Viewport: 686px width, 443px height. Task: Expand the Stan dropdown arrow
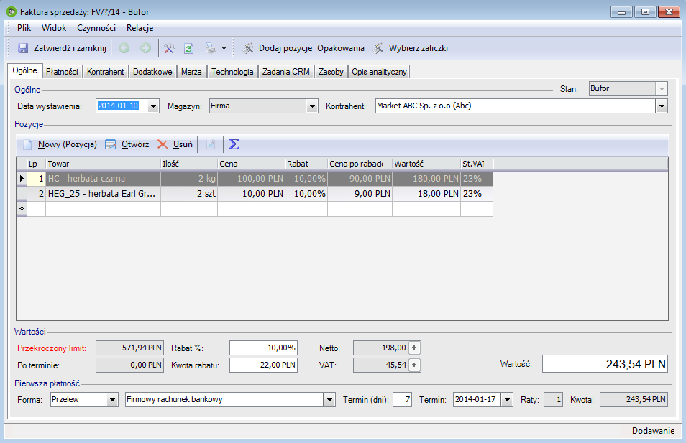coord(662,89)
